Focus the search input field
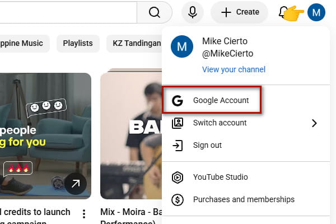The width and height of the screenshot is (336, 224). tap(68, 12)
